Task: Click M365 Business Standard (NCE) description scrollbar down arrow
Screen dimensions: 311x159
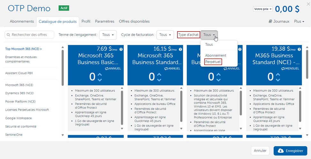Action: [x=300, y=129]
